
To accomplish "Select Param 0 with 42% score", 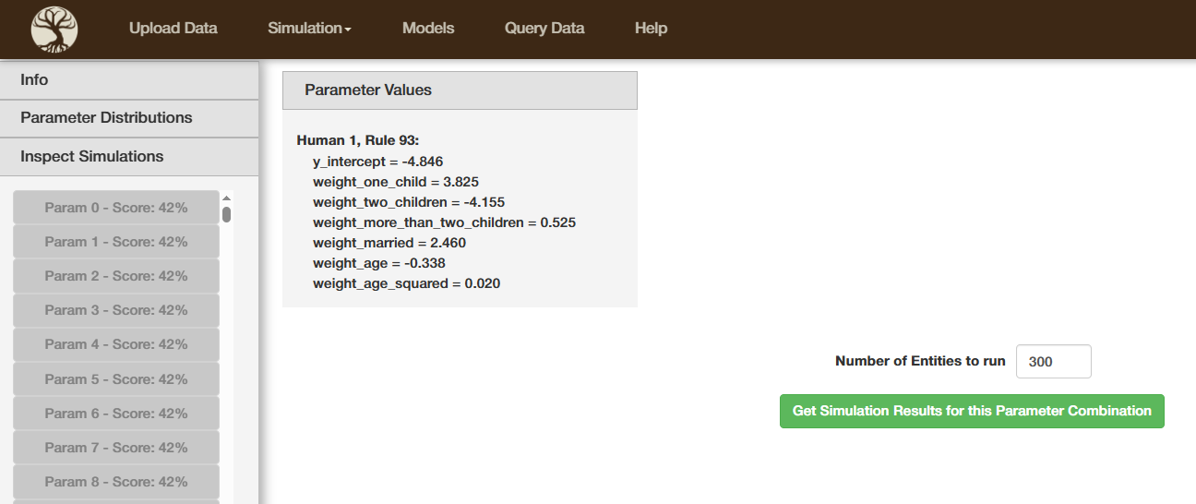I will pos(116,208).
